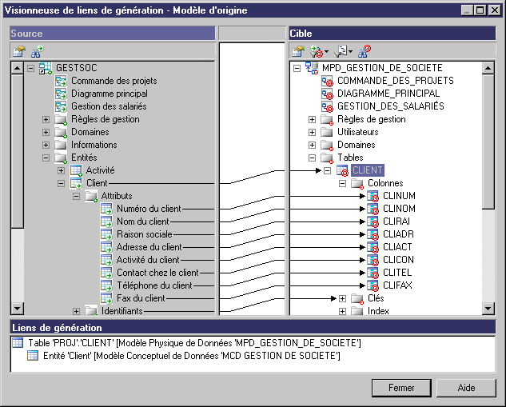Collapse the Client entity node
The height and width of the screenshot is (407, 506).
point(62,183)
